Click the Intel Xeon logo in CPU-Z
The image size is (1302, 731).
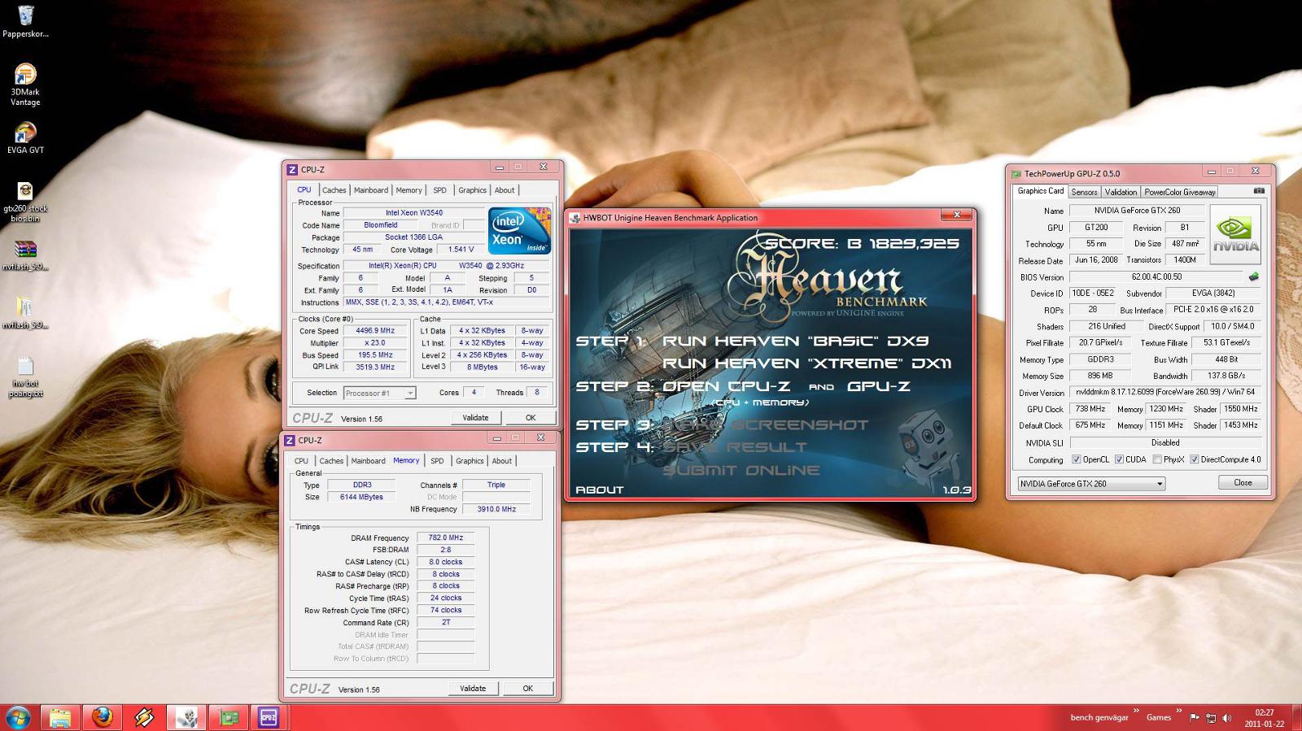[x=519, y=231]
